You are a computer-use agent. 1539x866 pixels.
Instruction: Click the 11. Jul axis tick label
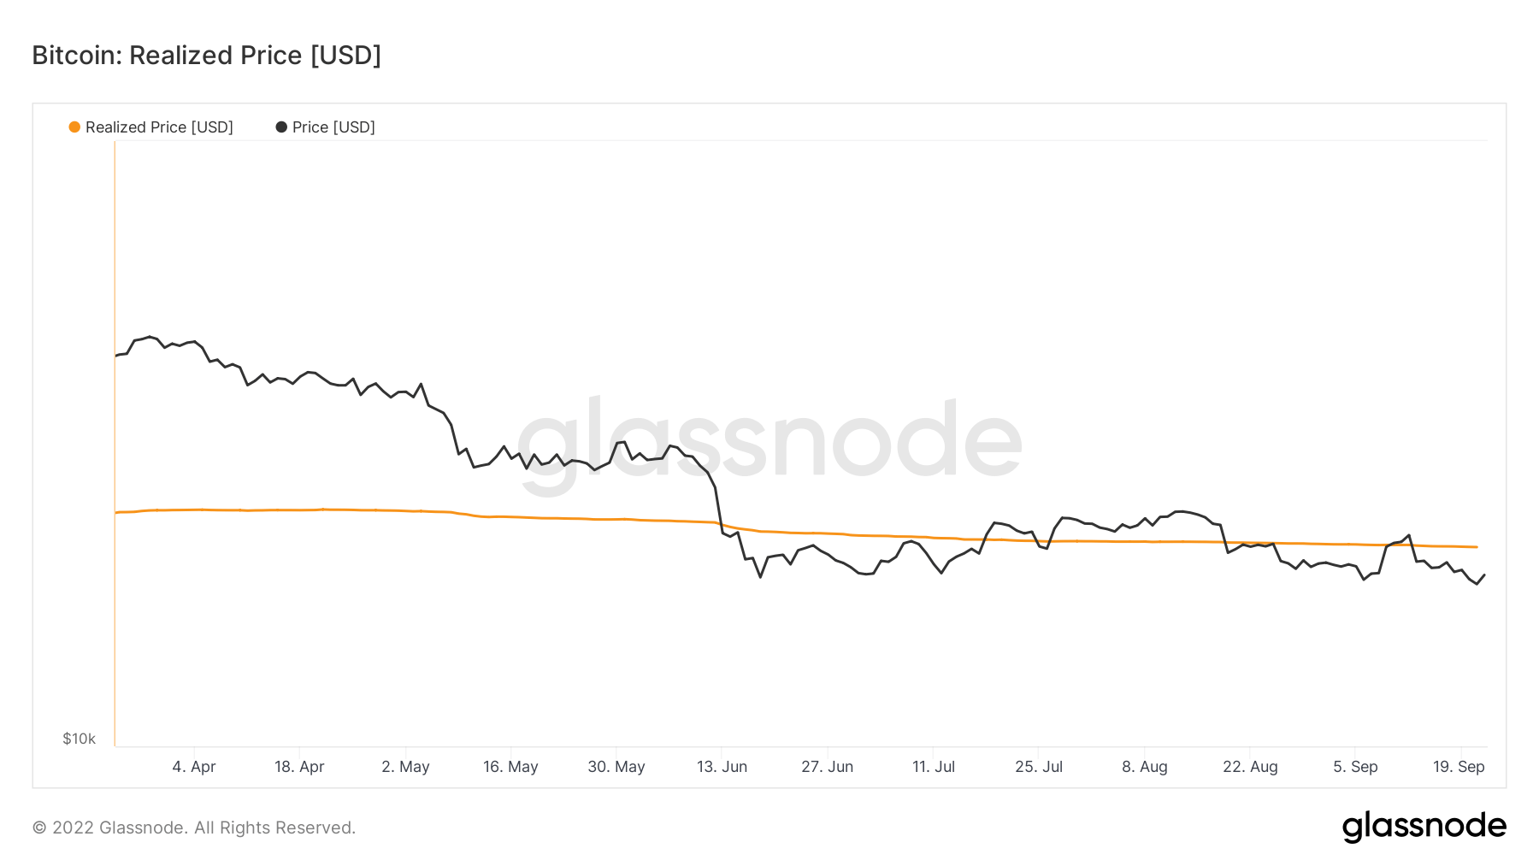(x=934, y=767)
